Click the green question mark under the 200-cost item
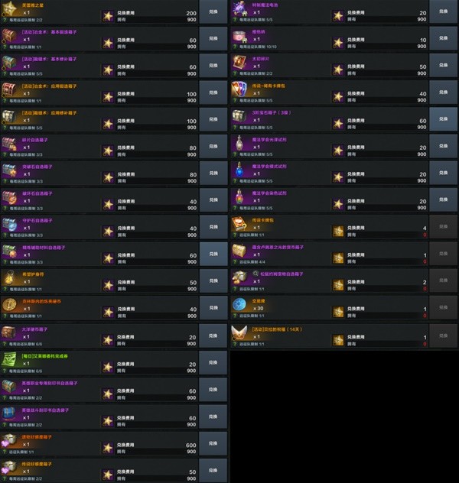The image size is (459, 483). click(5, 20)
